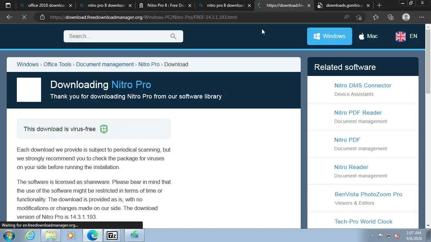Close the office 2010 download tab
The height and width of the screenshot is (242, 431).
click(70, 5)
